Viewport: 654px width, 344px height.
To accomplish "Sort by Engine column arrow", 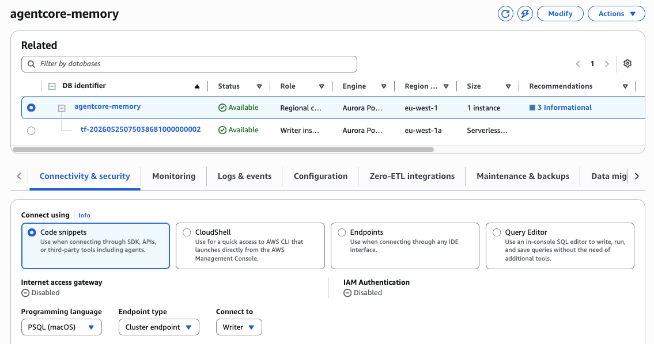I will [x=384, y=86].
